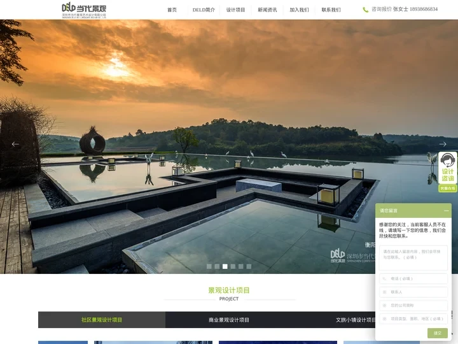Click the phone icon in 电话 field
Image resolution: width=458 pixels, height=344 pixels.
point(384,278)
